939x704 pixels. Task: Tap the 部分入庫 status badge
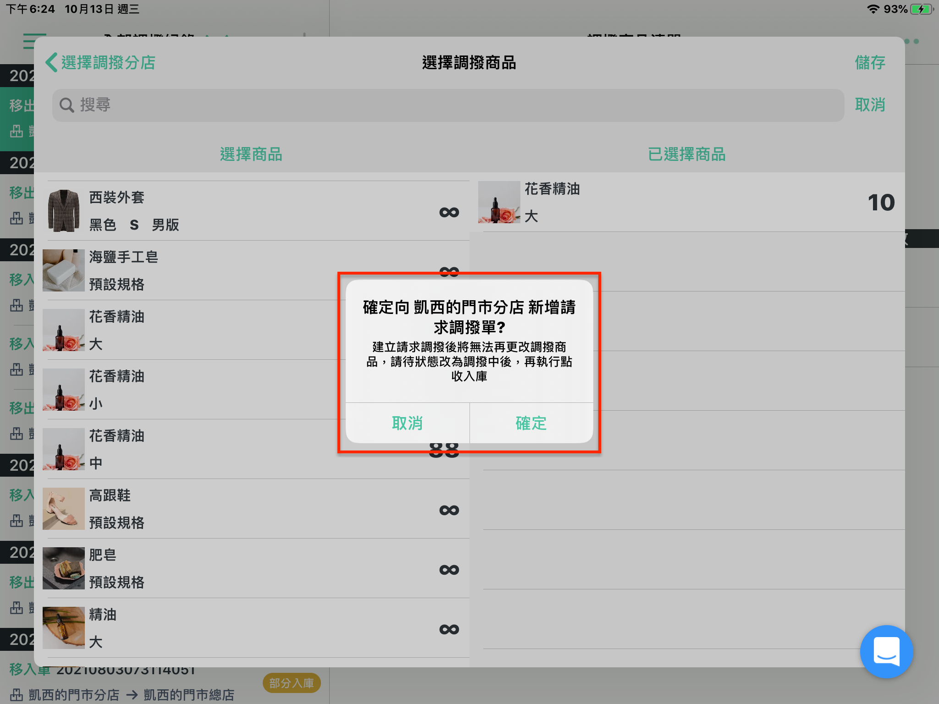click(x=292, y=683)
